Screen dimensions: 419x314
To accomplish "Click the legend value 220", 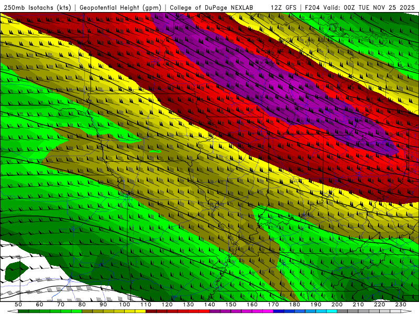I will point(379,305).
